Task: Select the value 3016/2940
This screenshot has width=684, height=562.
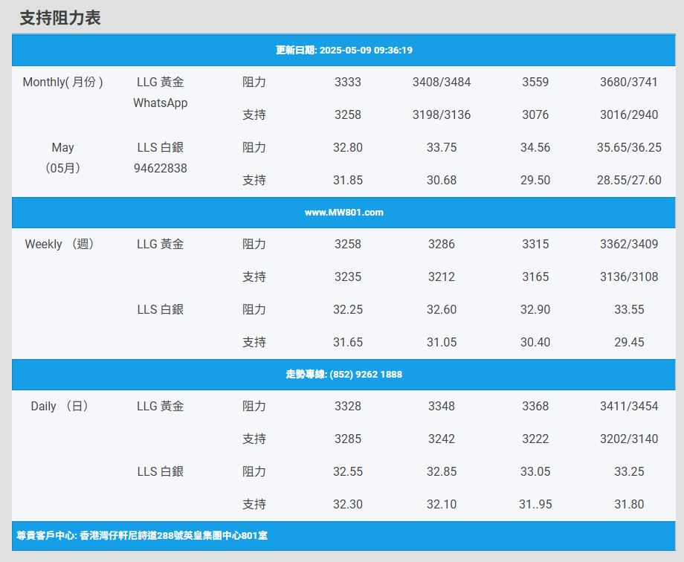Action: 628,114
